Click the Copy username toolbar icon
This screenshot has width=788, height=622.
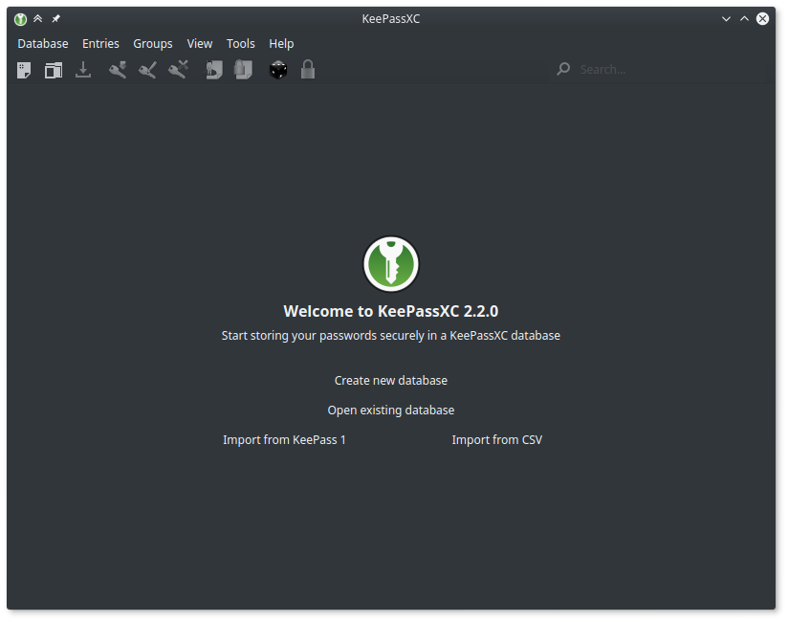(x=214, y=70)
